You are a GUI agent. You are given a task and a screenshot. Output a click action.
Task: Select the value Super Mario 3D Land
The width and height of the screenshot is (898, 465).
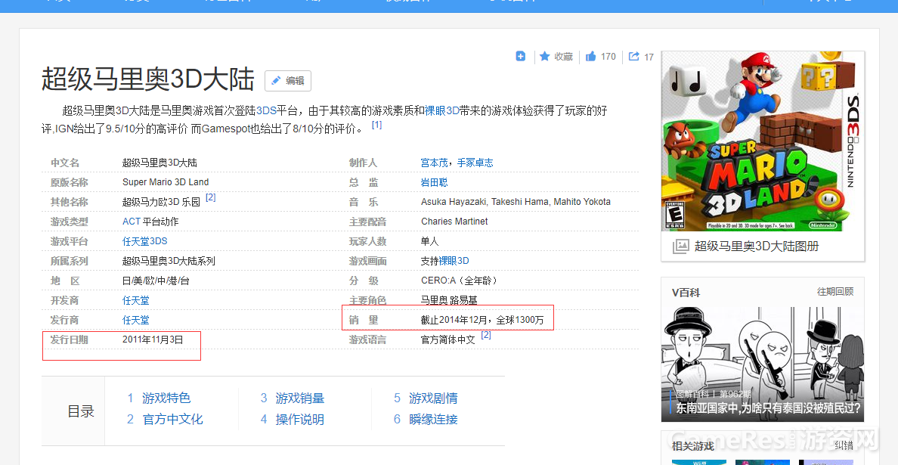166,182
